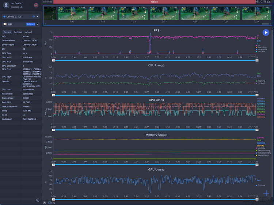Click the lightbulb tips icon in top bar
This screenshot has width=274, height=205.
(261, 2)
